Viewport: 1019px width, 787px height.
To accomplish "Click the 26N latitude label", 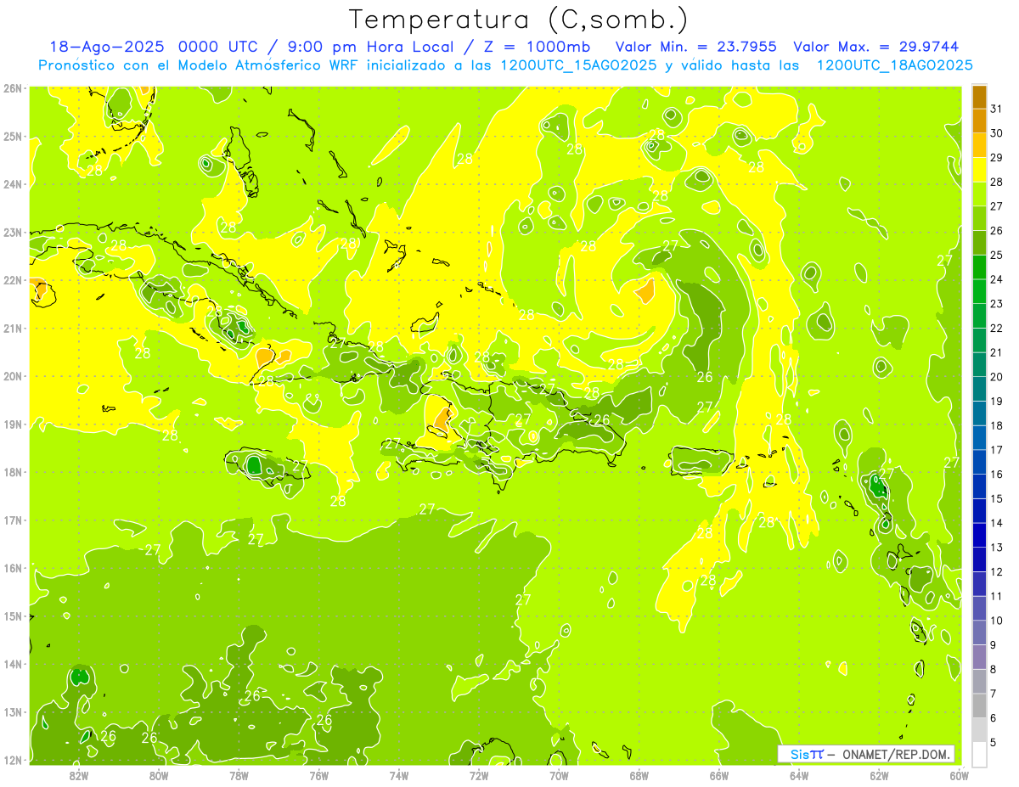I will tap(12, 87).
